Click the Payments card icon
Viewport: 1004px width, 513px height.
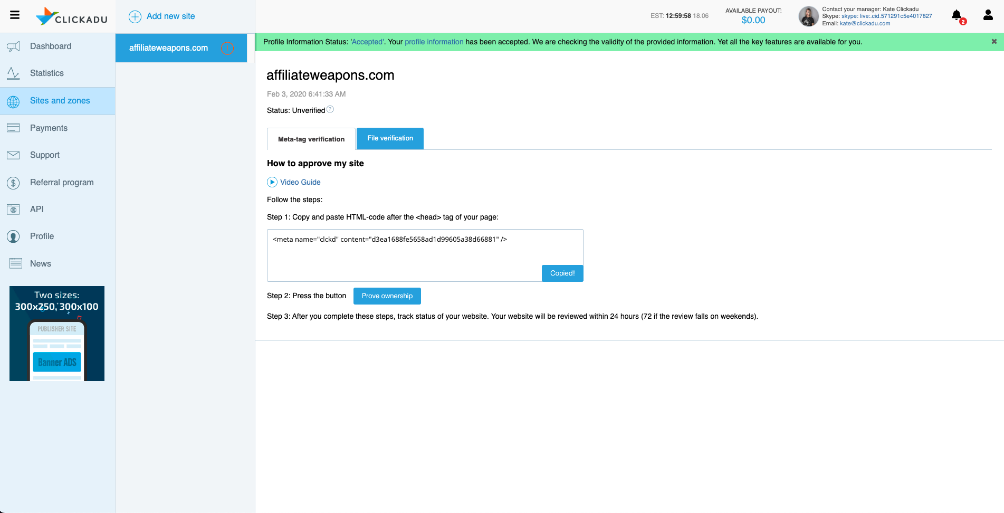tap(14, 128)
